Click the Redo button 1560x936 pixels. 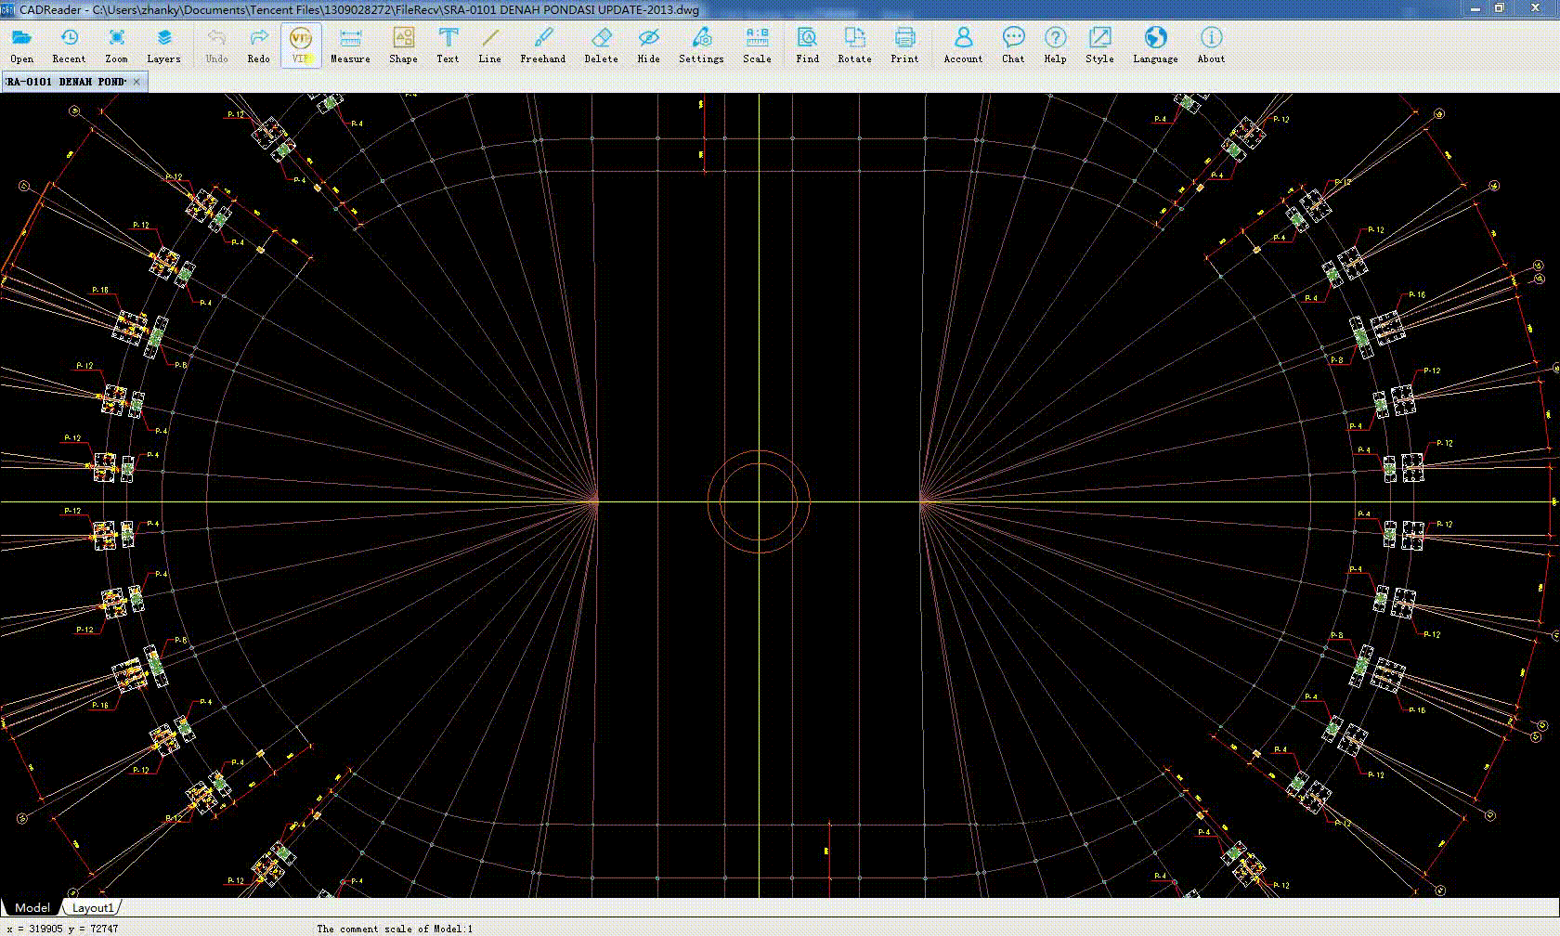258,44
